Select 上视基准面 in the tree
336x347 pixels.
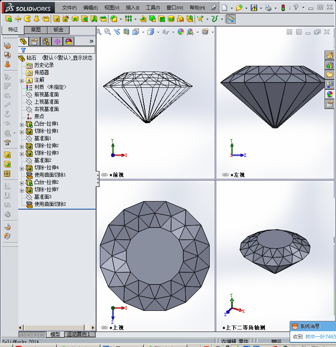pyautogui.click(x=46, y=102)
